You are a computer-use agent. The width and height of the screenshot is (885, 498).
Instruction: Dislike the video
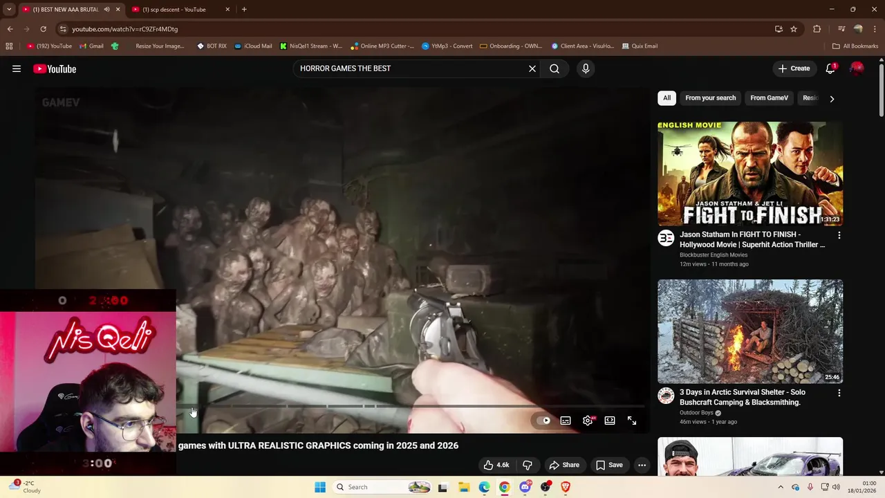click(528, 465)
